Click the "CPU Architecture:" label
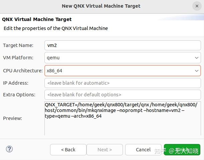 point(22,71)
